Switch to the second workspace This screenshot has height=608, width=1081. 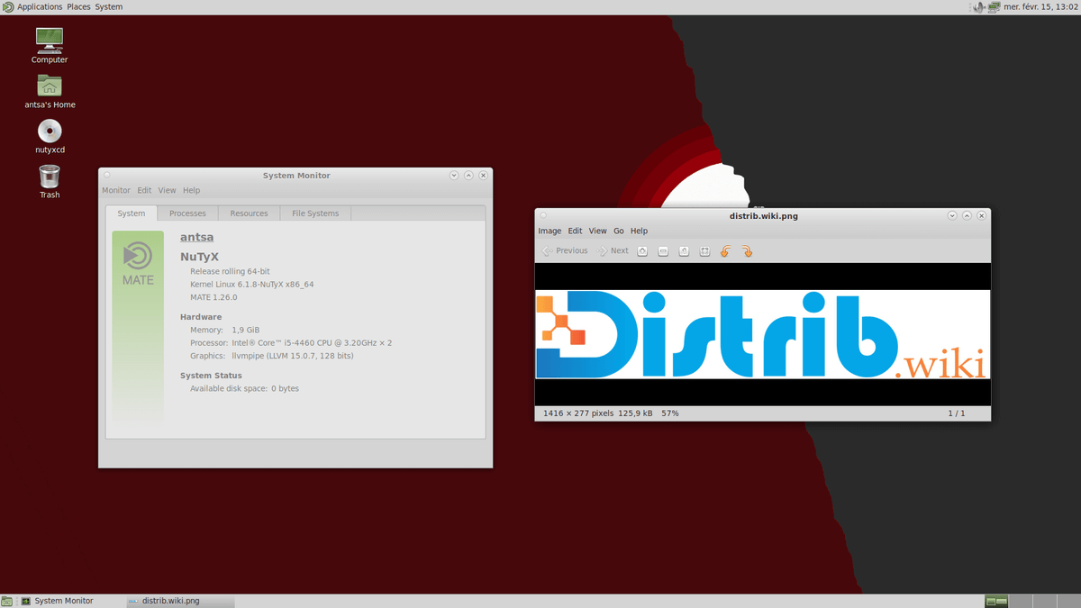[x=1020, y=601]
